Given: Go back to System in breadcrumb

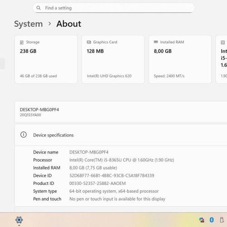Looking at the screenshot, I should (29, 24).
